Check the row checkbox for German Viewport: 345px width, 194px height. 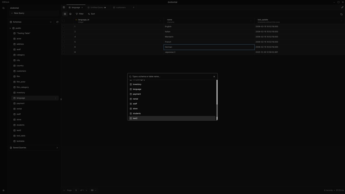(x=64, y=47)
